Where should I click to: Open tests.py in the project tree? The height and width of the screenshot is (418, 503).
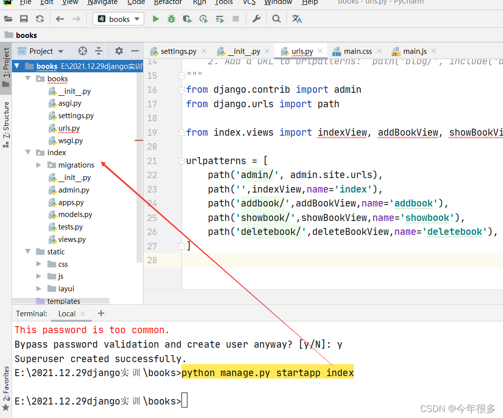(70, 227)
